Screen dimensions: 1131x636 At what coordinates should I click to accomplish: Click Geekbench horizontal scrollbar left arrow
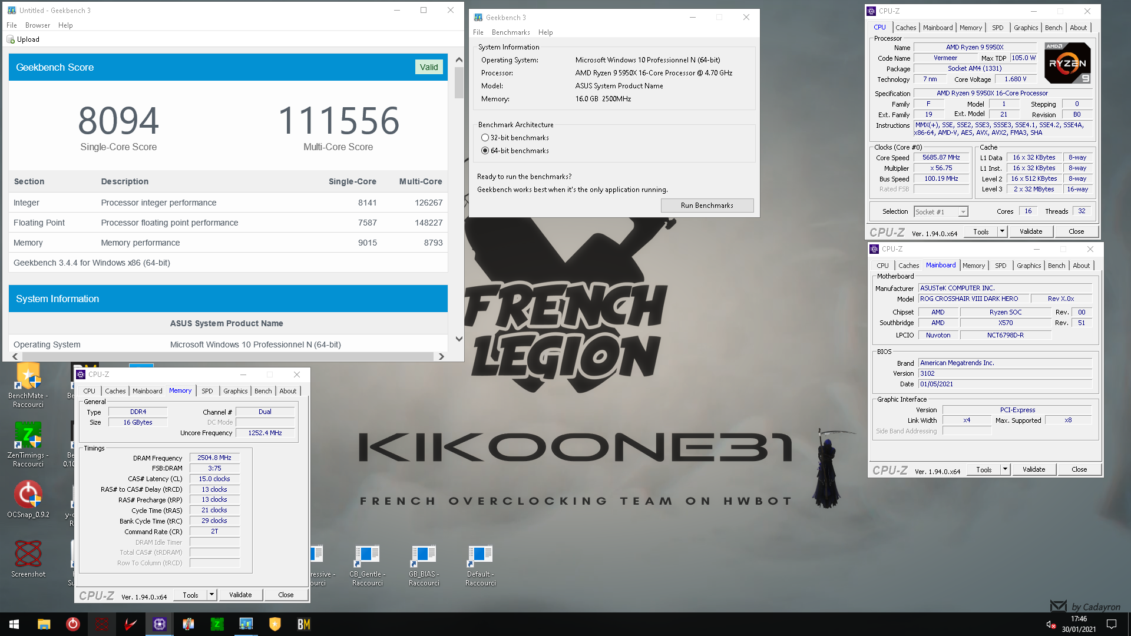tap(15, 356)
